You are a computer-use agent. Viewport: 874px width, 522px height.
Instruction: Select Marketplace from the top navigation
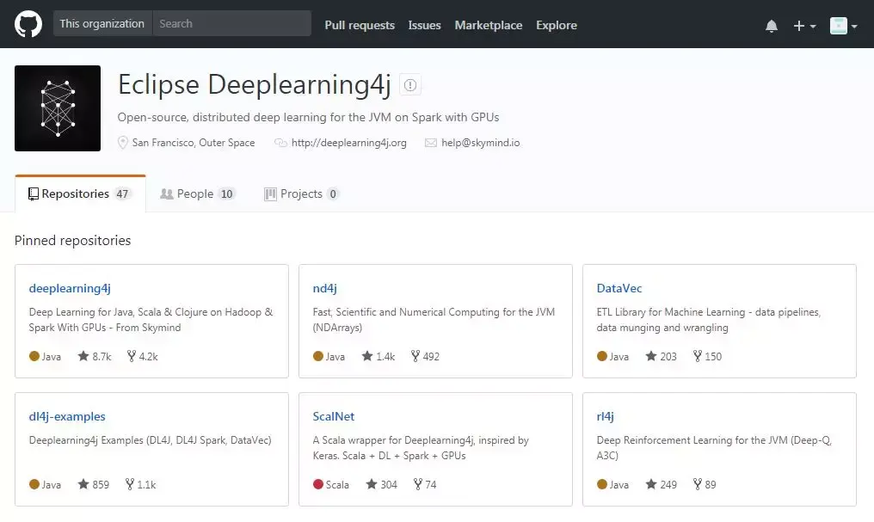[x=489, y=26]
